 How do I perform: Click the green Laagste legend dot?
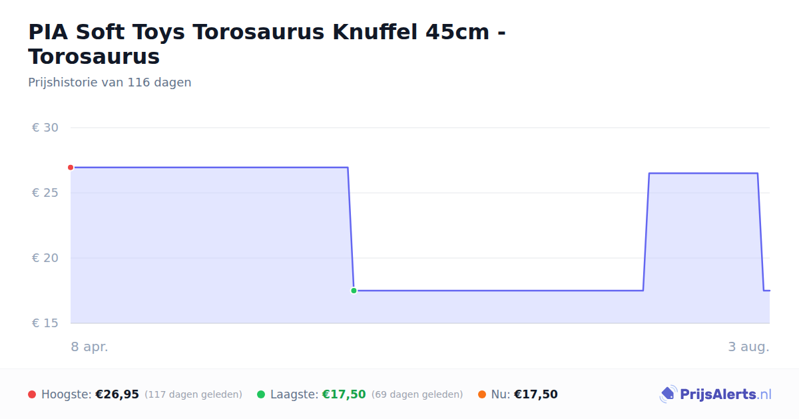coord(261,394)
